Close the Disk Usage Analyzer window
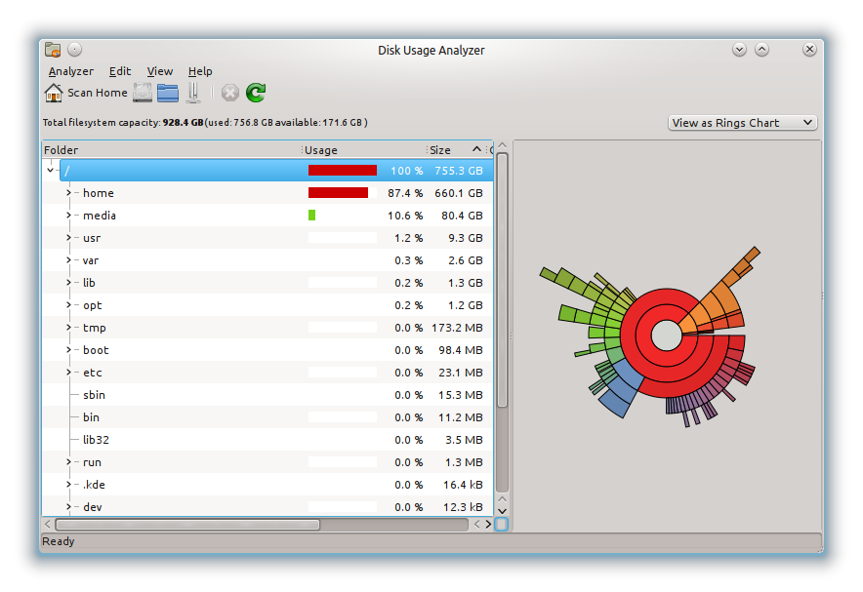 click(809, 50)
